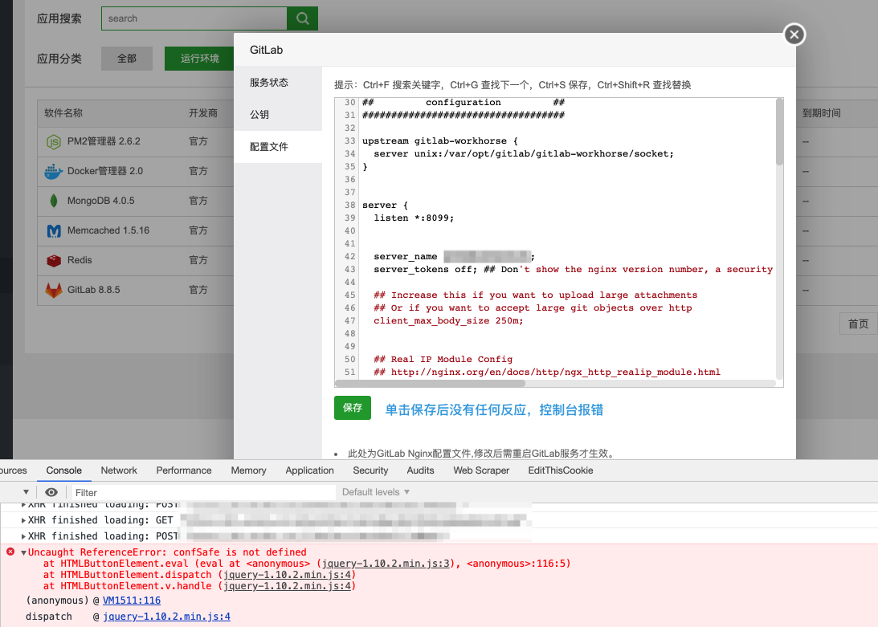
Task: Select 公钥 in GitLab dialog sidebar
Action: tap(278, 115)
